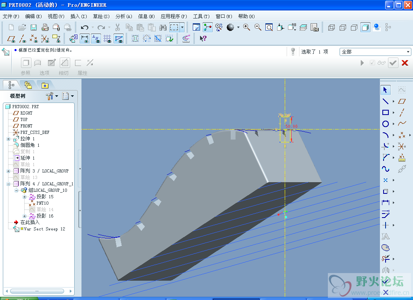Open the selection box dropdown arrow
Viewport: 413px width, 300px height.
click(182, 27)
